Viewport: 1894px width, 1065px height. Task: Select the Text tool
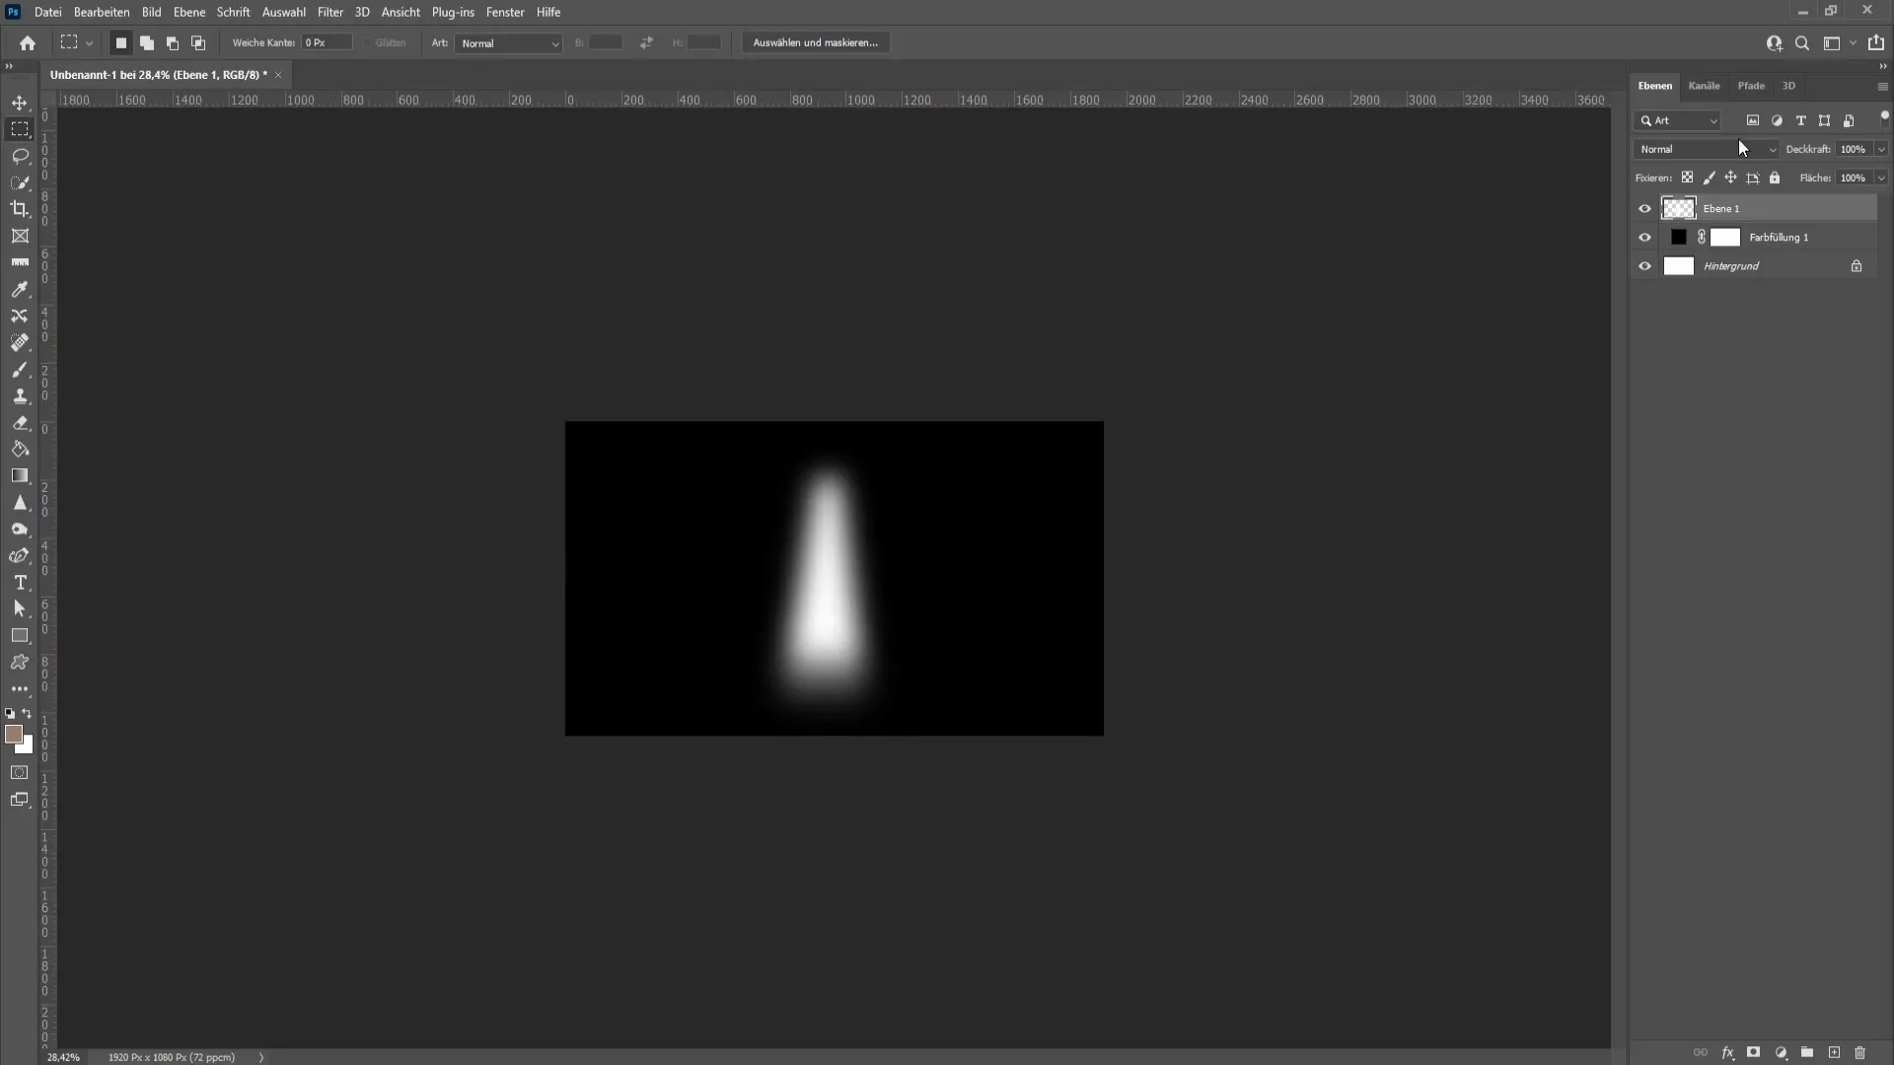(20, 583)
